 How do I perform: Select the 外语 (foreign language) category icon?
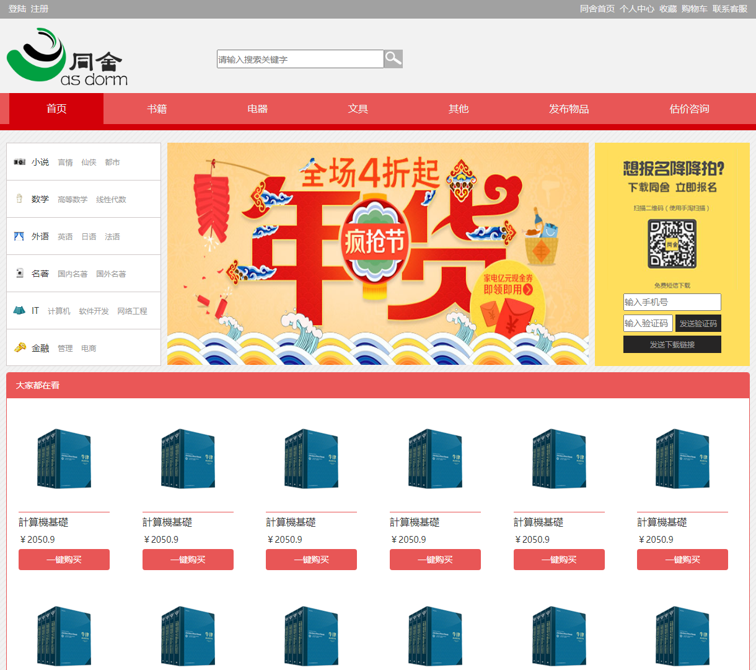pyautogui.click(x=19, y=236)
